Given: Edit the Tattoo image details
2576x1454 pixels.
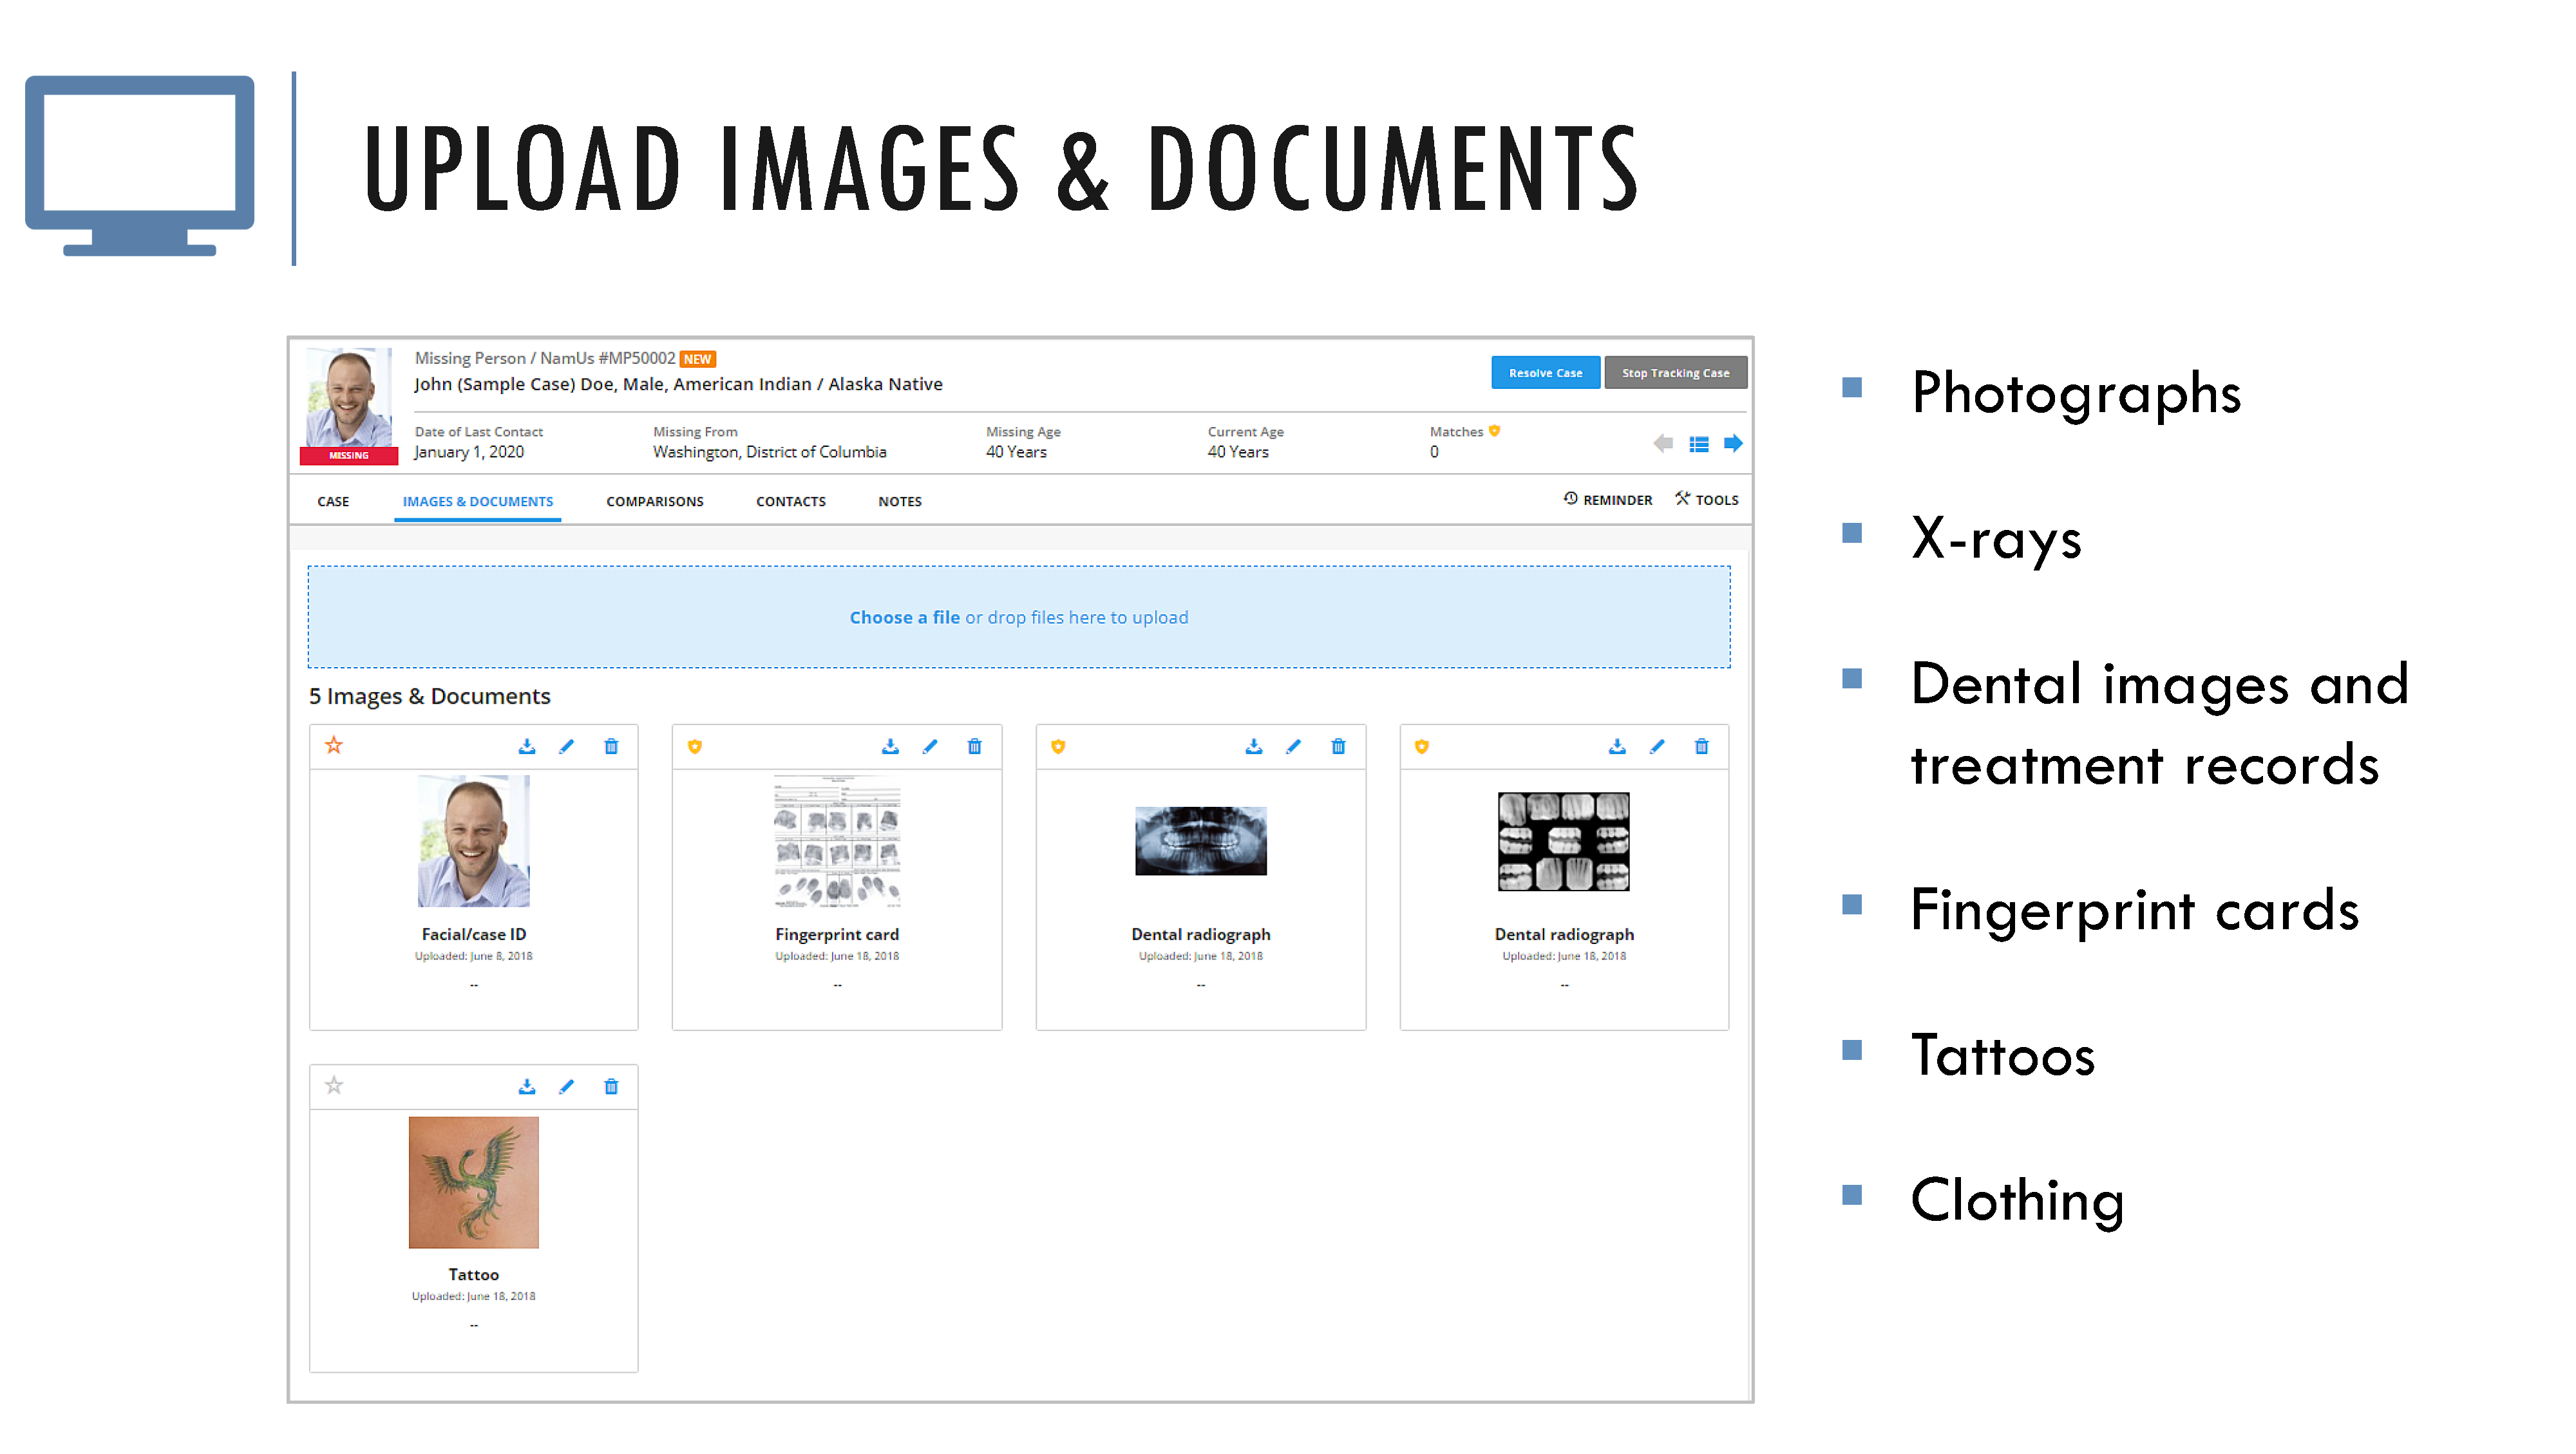Looking at the screenshot, I should coord(568,1086).
